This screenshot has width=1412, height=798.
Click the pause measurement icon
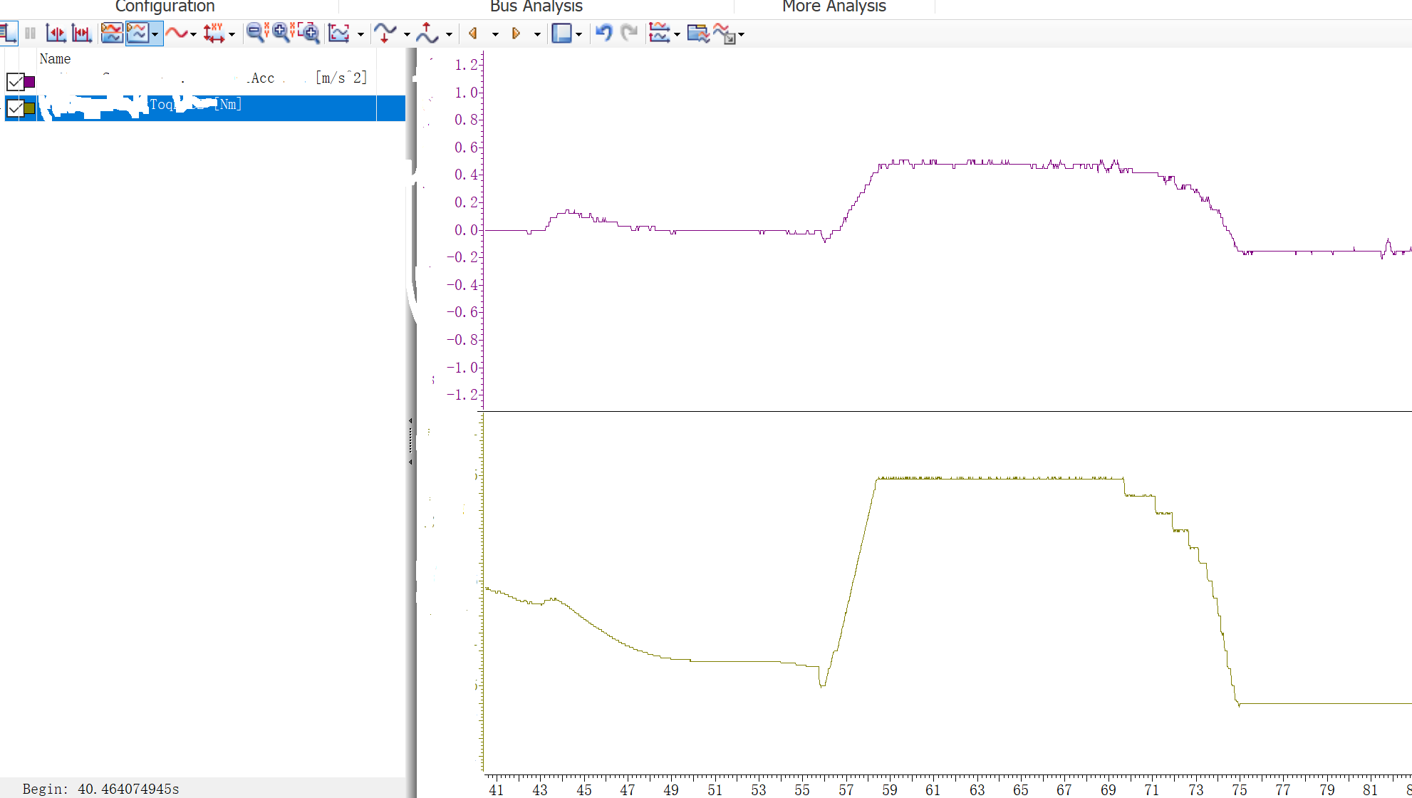coord(30,33)
